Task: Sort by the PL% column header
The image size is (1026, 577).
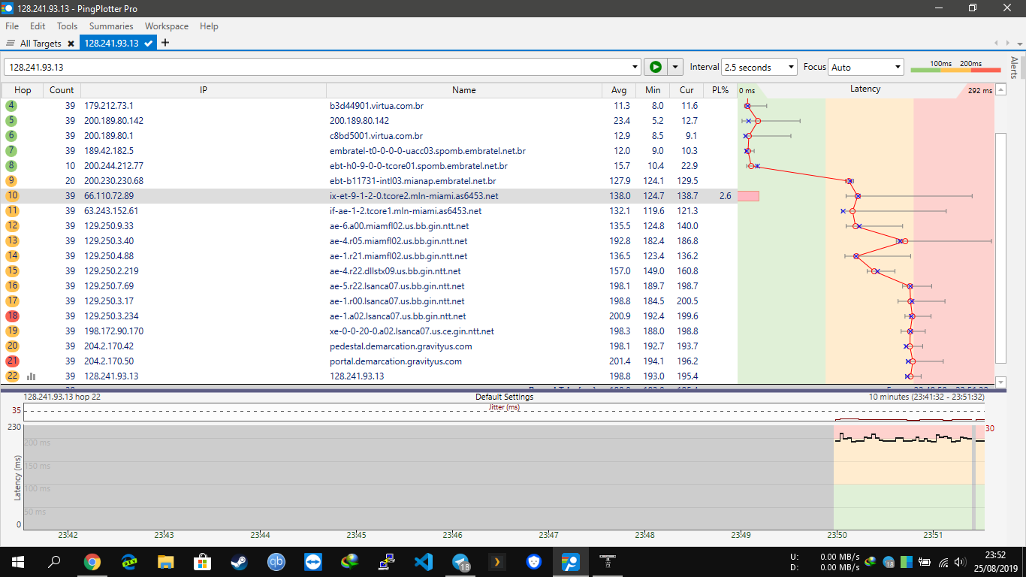Action: (720, 90)
